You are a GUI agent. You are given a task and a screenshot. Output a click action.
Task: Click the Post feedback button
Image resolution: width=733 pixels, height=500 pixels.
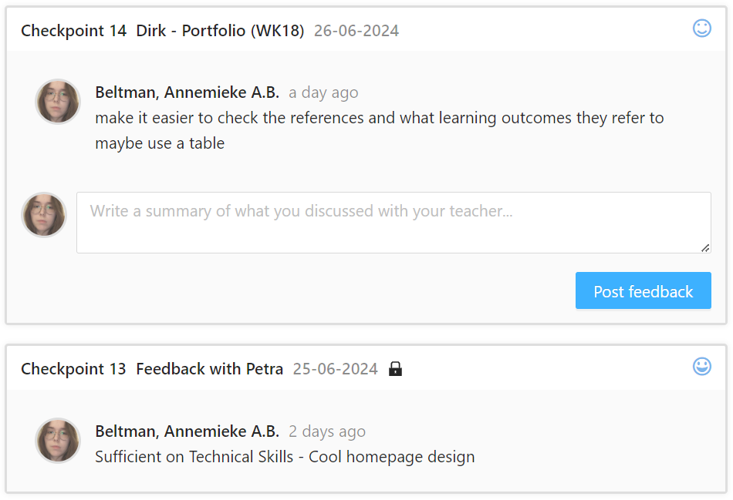pos(643,291)
